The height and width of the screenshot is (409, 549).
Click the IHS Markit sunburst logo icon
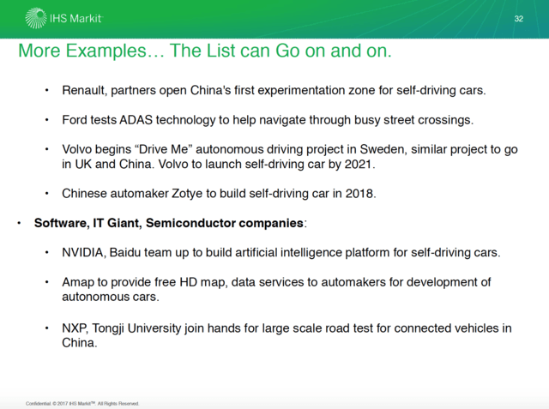click(36, 18)
